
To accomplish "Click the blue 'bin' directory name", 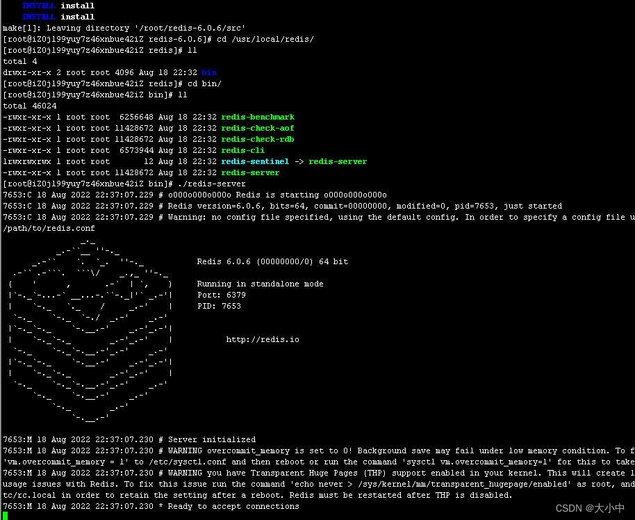I will [x=209, y=72].
